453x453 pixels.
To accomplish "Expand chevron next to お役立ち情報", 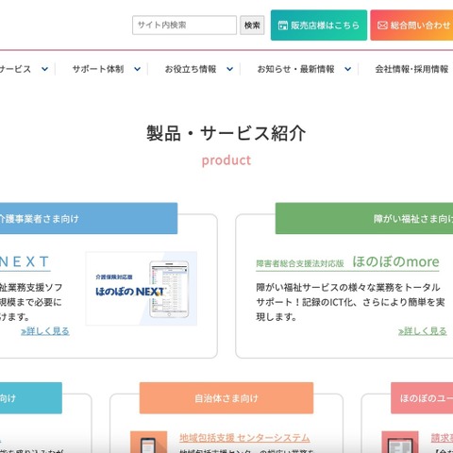I will pyautogui.click(x=230, y=69).
